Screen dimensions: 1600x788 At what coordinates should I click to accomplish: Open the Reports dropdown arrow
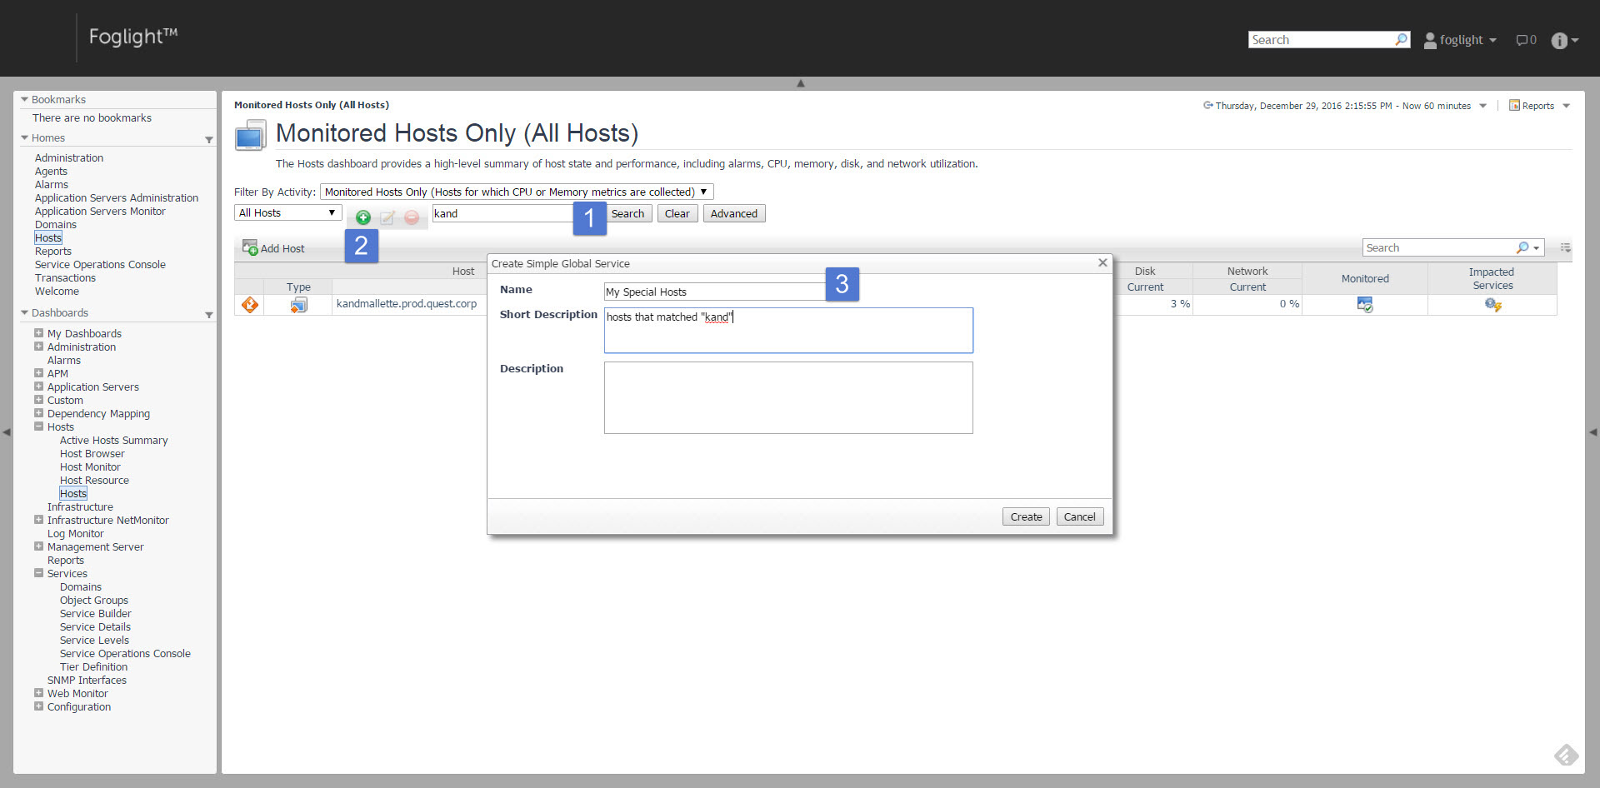pos(1567,106)
